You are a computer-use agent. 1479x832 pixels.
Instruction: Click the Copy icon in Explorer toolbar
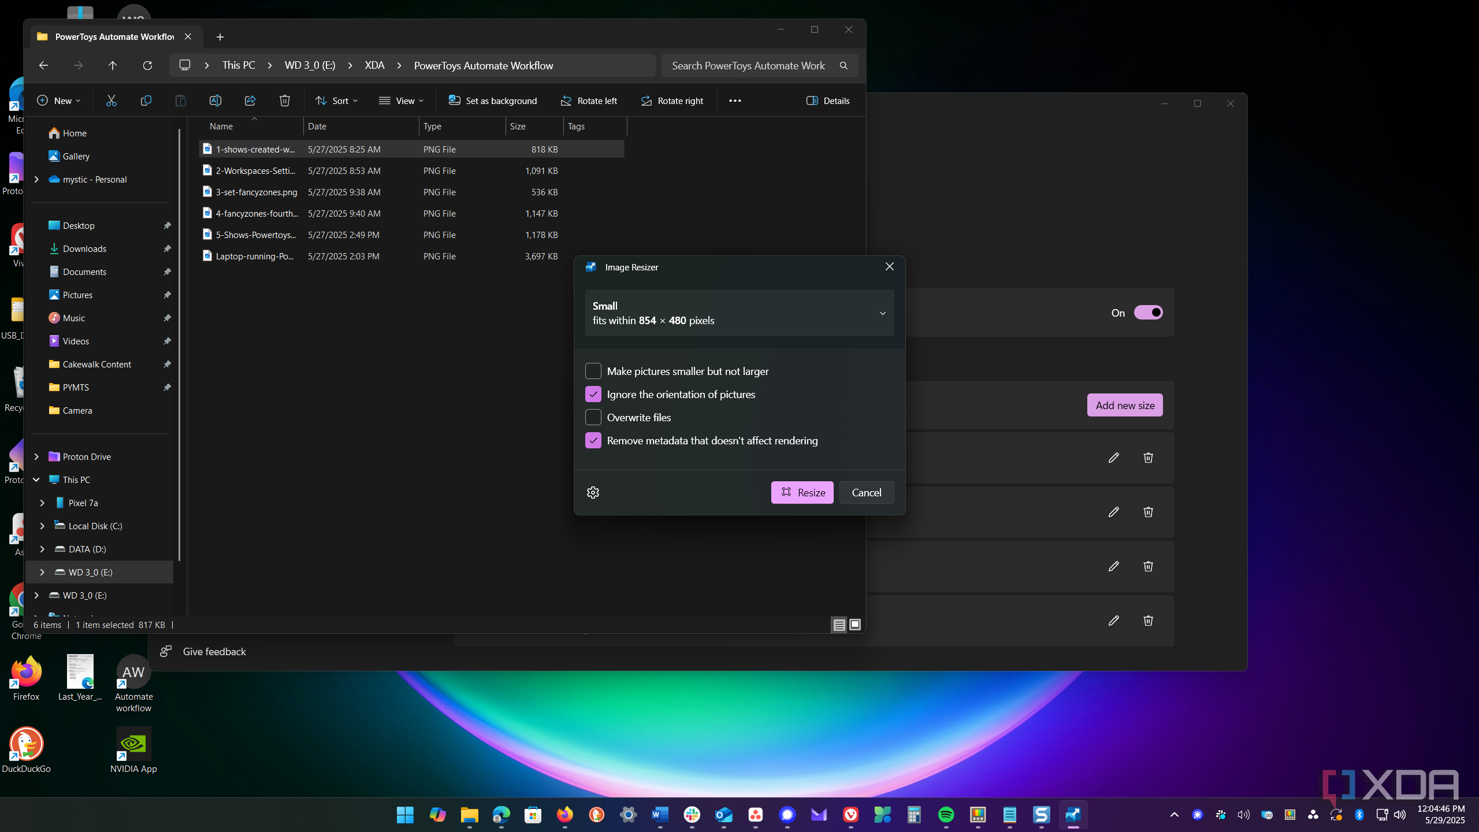click(146, 101)
